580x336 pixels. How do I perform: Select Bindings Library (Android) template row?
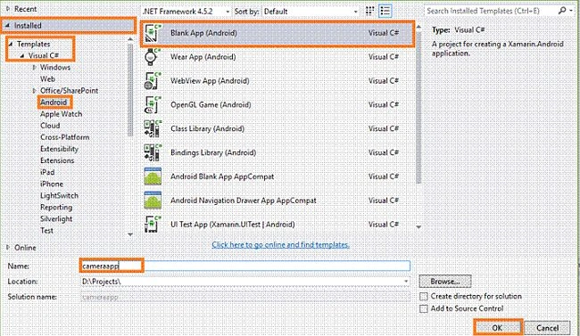pos(278,152)
